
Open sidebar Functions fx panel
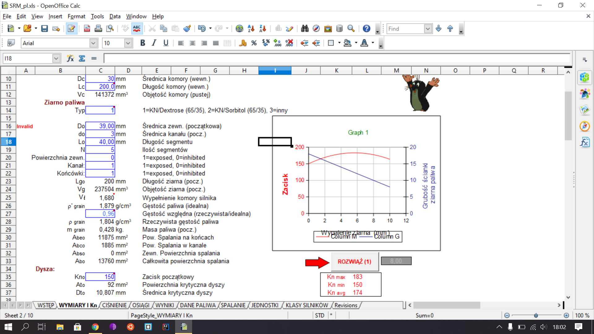tap(584, 142)
